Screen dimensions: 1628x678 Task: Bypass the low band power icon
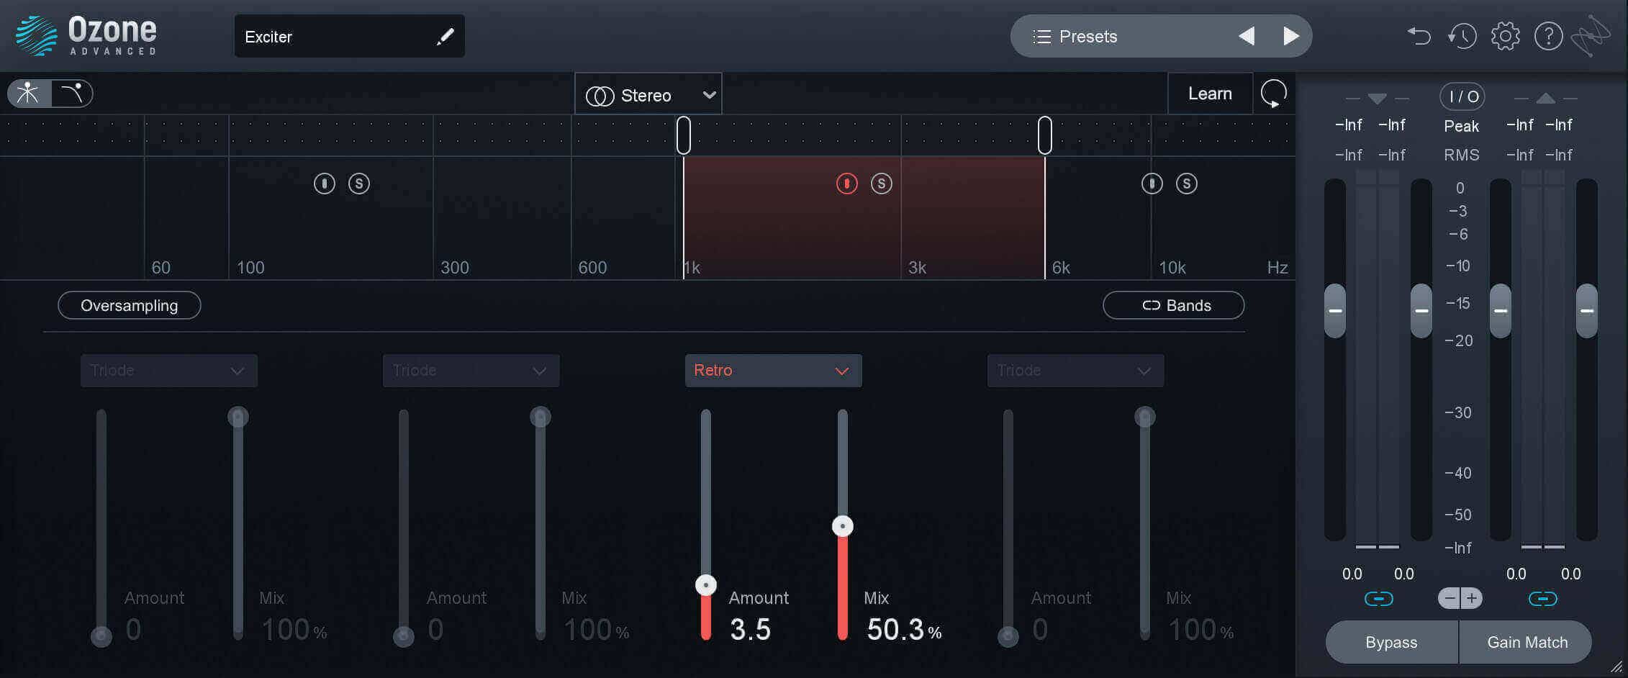(325, 184)
